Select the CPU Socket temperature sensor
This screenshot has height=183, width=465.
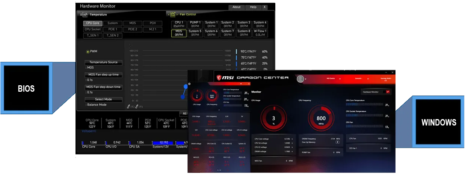pos(92,29)
